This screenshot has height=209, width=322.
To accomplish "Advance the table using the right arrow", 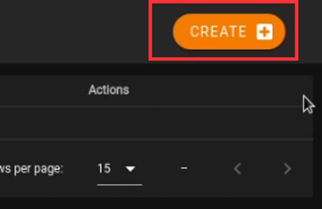I will [287, 169].
